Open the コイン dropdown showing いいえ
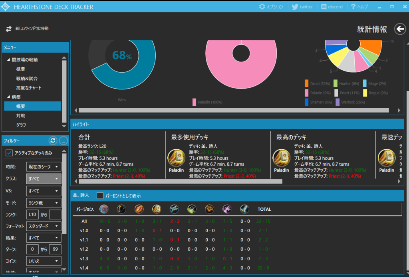Image resolution: width=409 pixels, height=277 pixels. point(44,261)
